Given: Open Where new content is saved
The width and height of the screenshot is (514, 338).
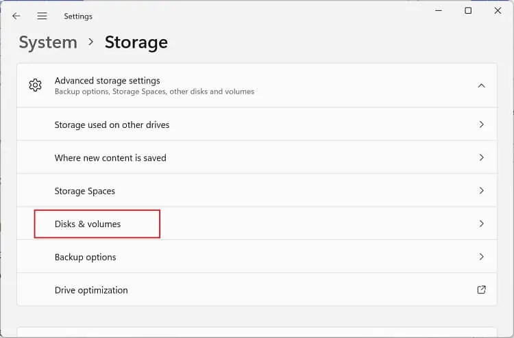Looking at the screenshot, I should [x=110, y=158].
